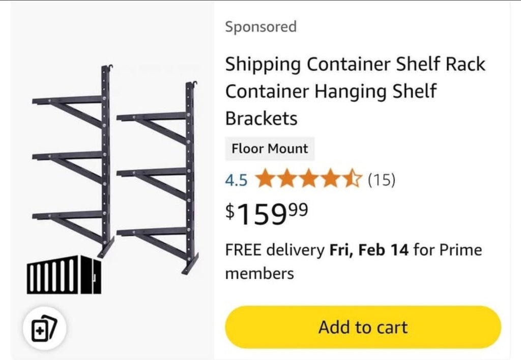Click the Sponsored label
The height and width of the screenshot is (360, 521).
[261, 26]
